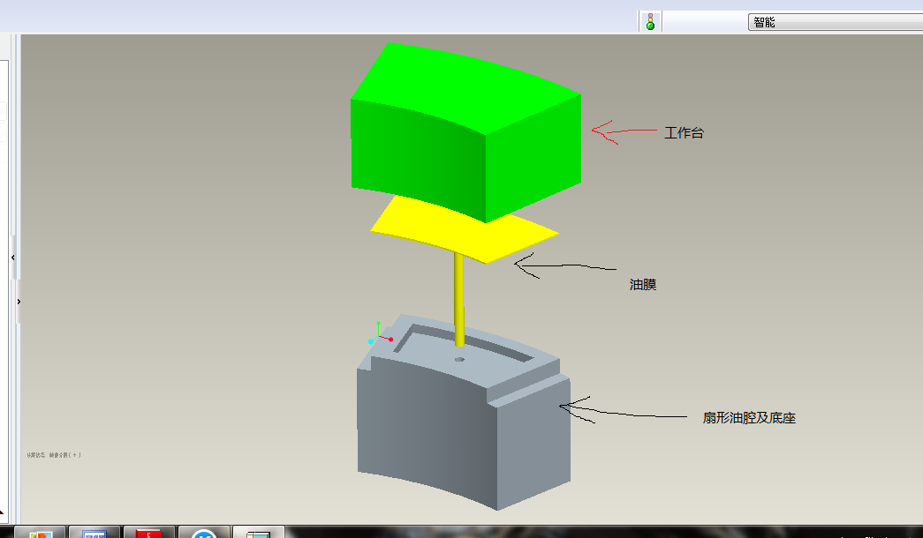Click the 工作台 annotation label
Image resolution: width=923 pixels, height=538 pixels.
click(x=684, y=133)
